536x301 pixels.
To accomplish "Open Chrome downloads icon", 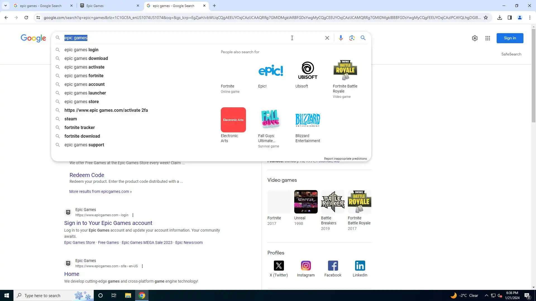I will click(x=499, y=18).
